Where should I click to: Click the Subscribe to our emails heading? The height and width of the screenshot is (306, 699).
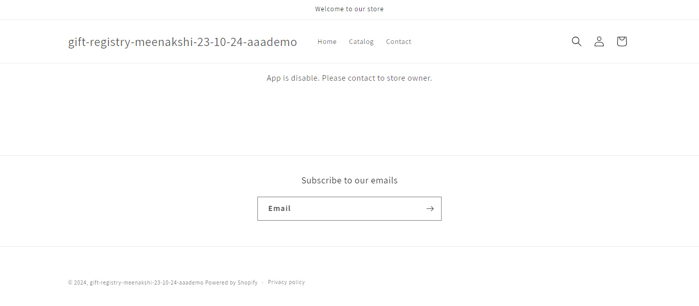(349, 180)
